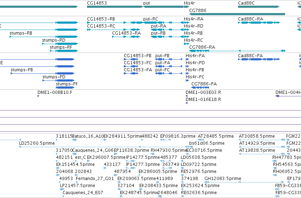The width and height of the screenshot is (301, 198).
Task: Open EK151454.5prime EST
Action: pyautogui.click(x=75, y=164)
